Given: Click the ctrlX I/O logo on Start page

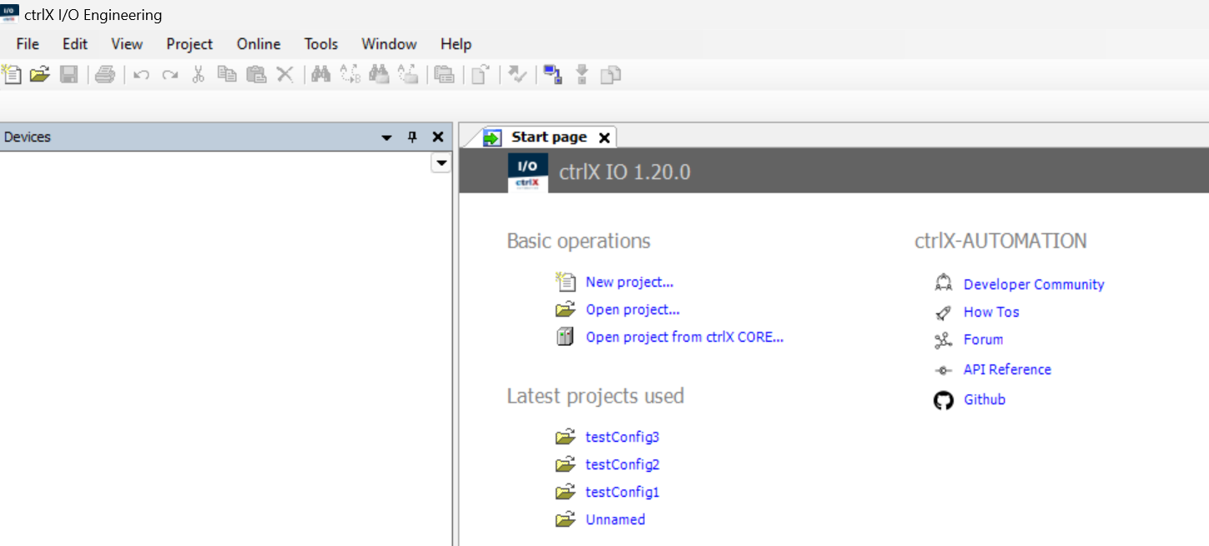Looking at the screenshot, I should 528,173.
